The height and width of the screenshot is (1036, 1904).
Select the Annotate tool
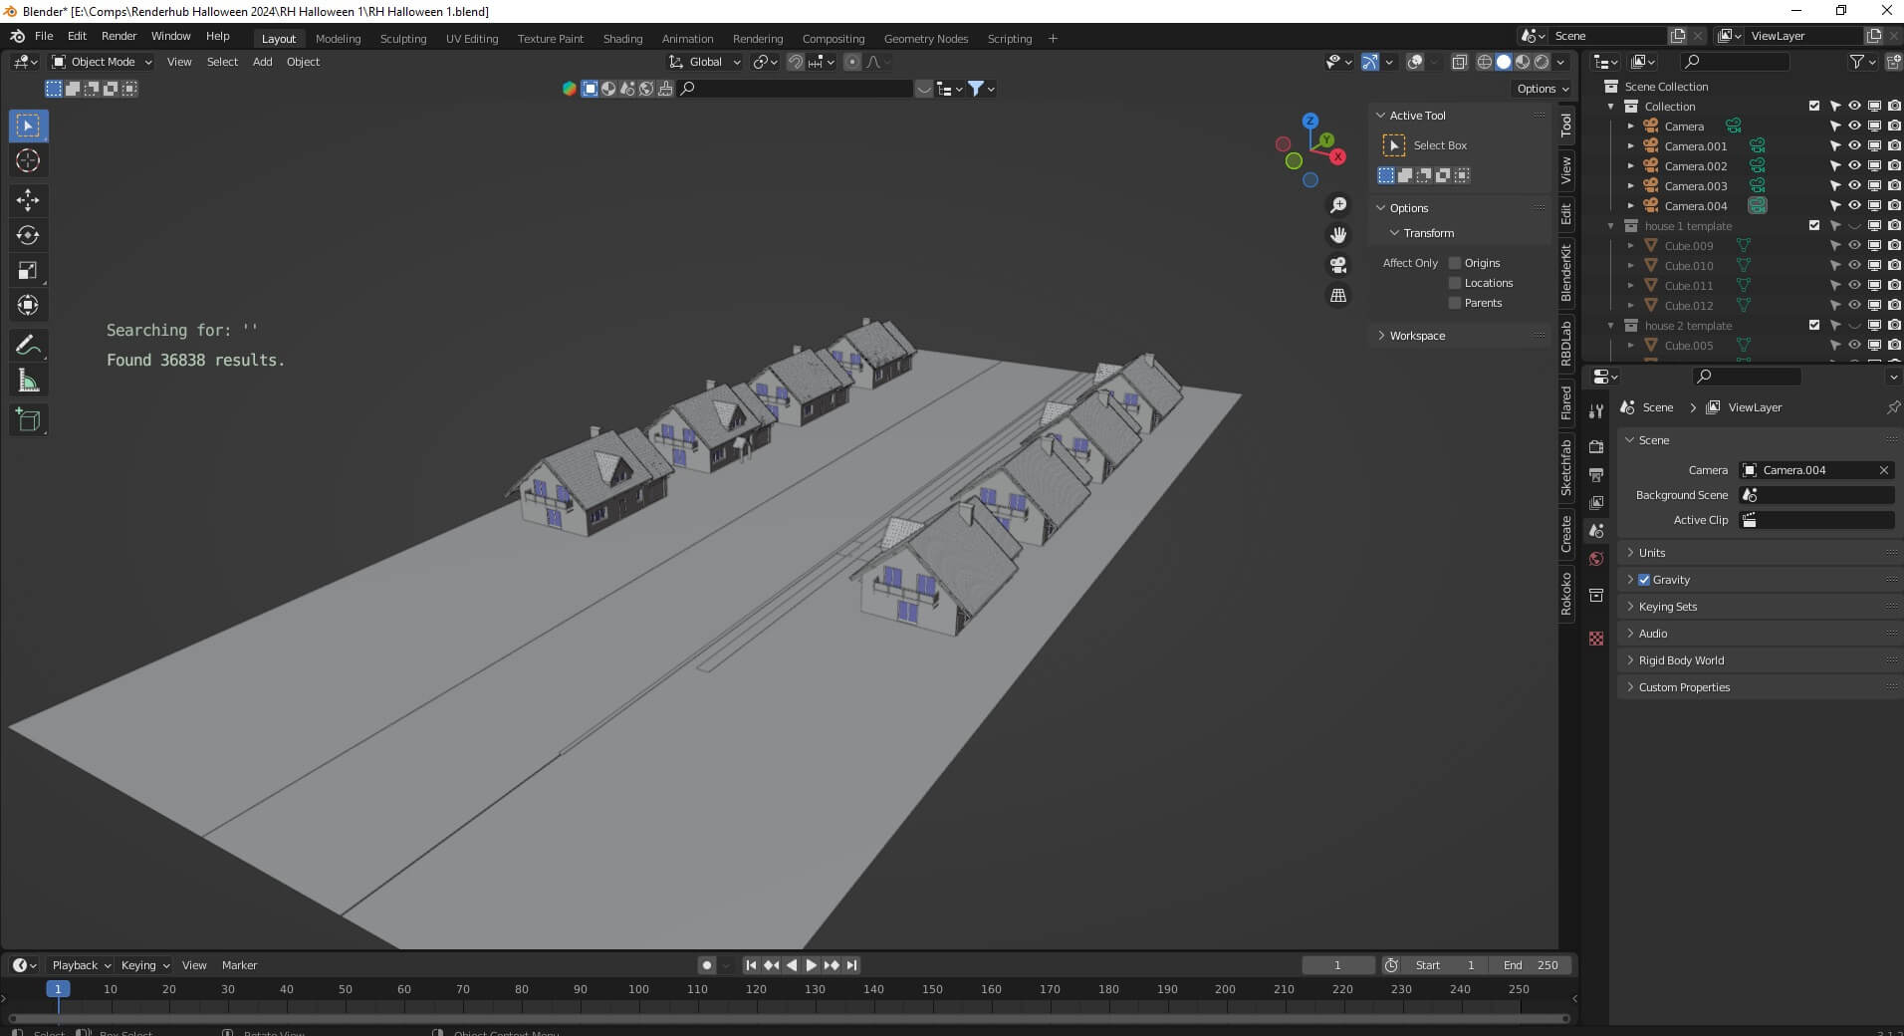pos(28,345)
